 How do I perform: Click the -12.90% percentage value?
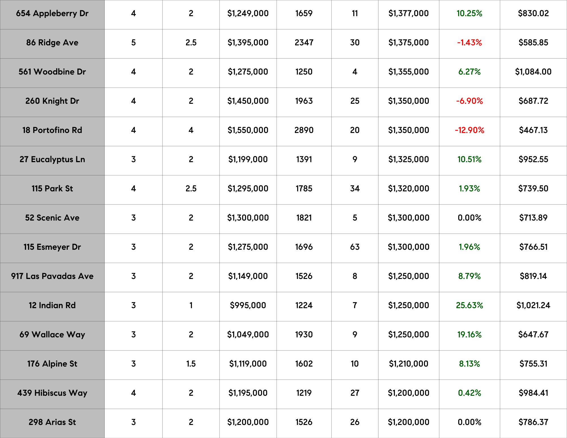pyautogui.click(x=469, y=130)
